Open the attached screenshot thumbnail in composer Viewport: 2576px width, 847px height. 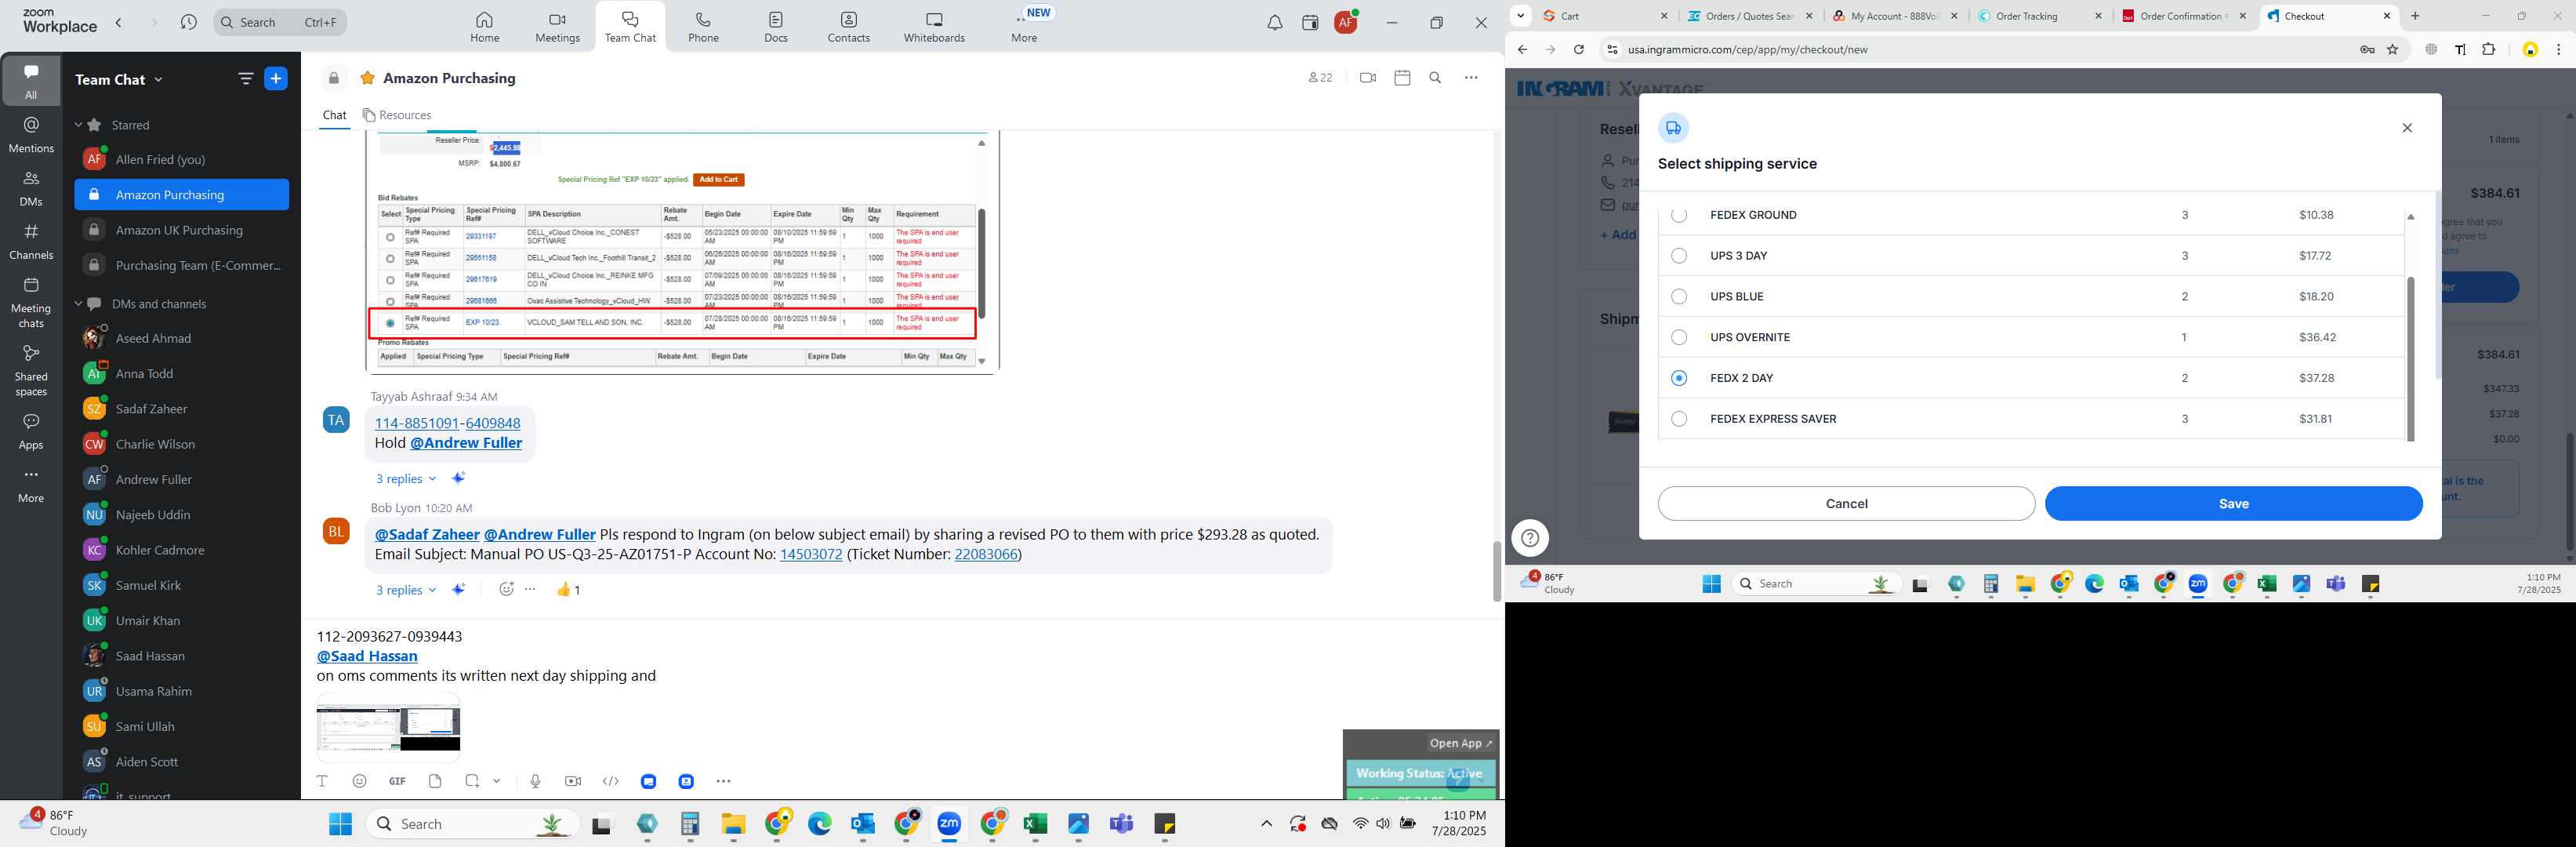coord(388,727)
